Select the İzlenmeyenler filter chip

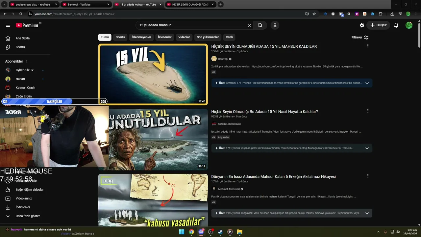tap(141, 37)
